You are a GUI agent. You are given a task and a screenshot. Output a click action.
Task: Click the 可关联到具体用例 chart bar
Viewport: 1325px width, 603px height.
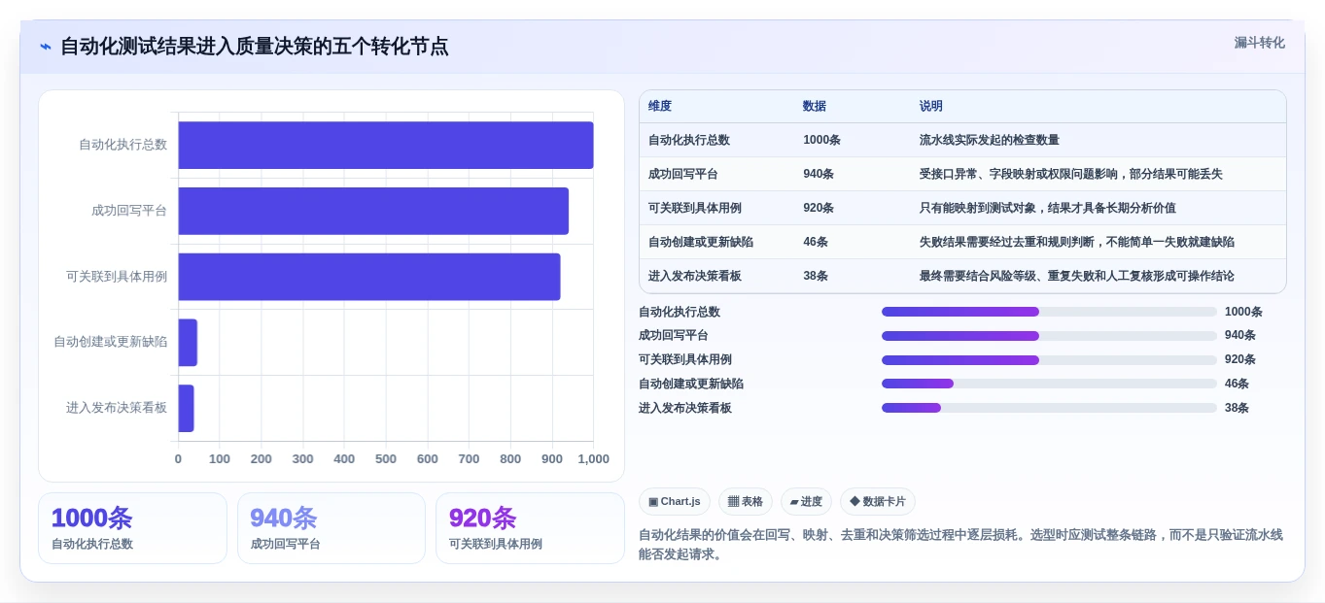369,277
